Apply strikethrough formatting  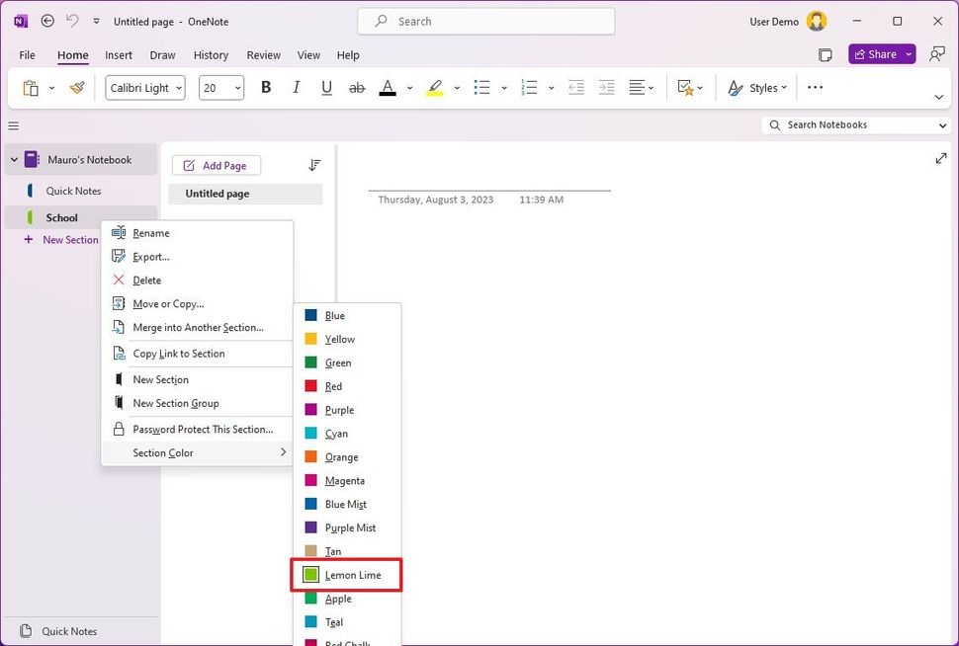(x=356, y=88)
